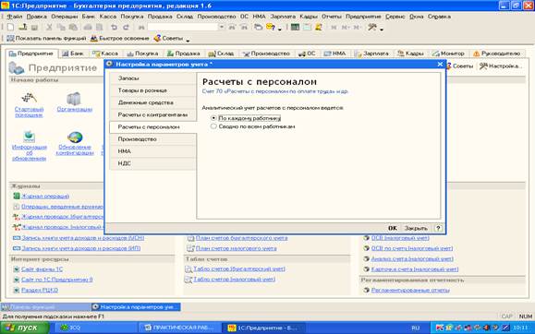Switch to the Монитор tab
Viewport: 535px width, 334px height.
coord(448,54)
